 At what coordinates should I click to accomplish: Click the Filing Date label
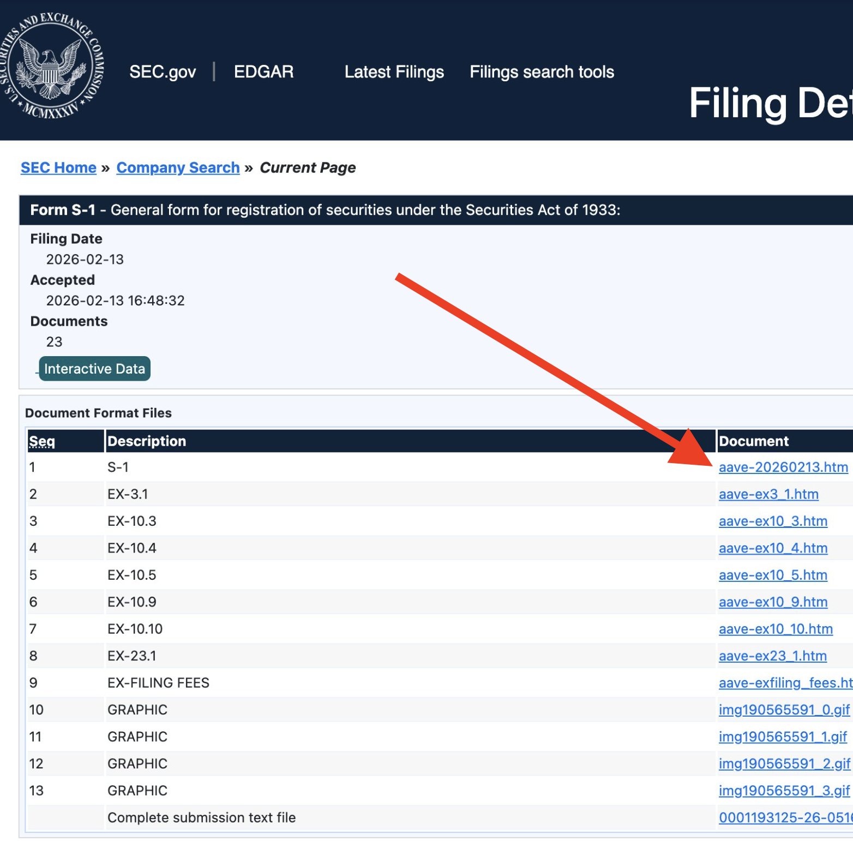pos(66,239)
